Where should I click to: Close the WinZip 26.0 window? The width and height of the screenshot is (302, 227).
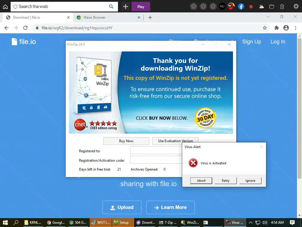pyautogui.click(x=229, y=44)
